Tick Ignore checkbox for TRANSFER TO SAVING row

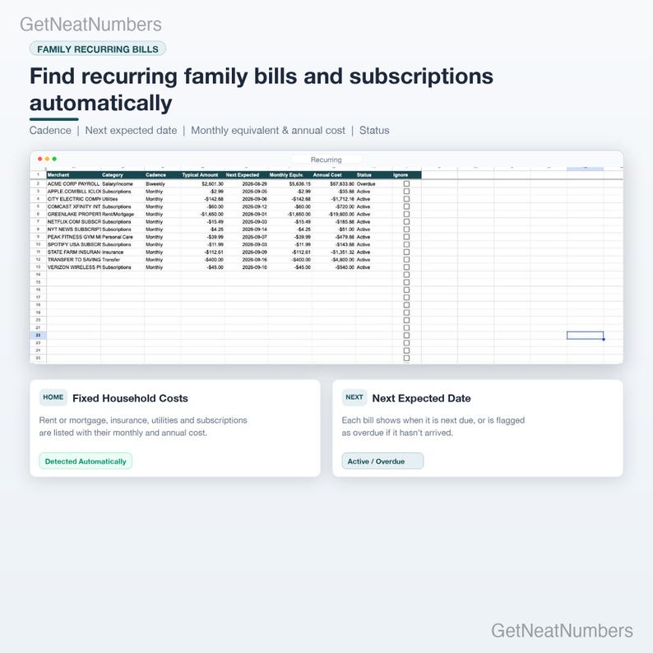pos(406,259)
